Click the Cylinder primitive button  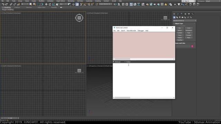[180, 33]
